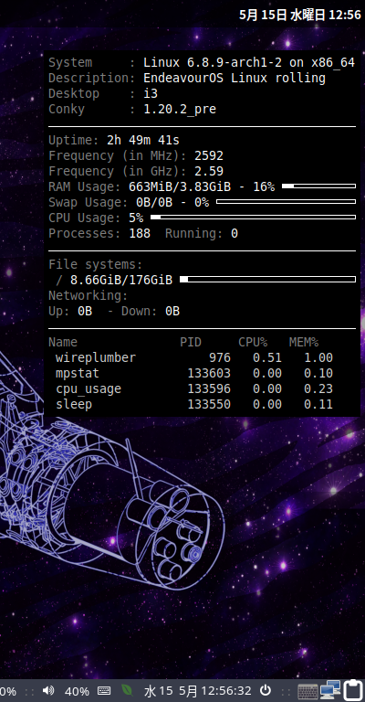Click the large keyboard tray icon
The width and height of the screenshot is (365, 702).
pos(308,691)
